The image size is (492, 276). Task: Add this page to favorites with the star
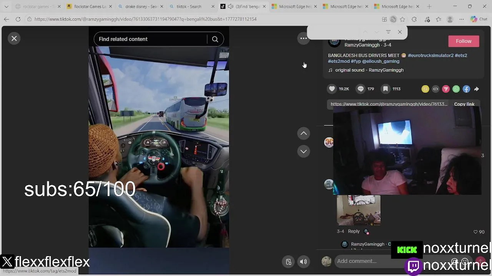pyautogui.click(x=402, y=19)
